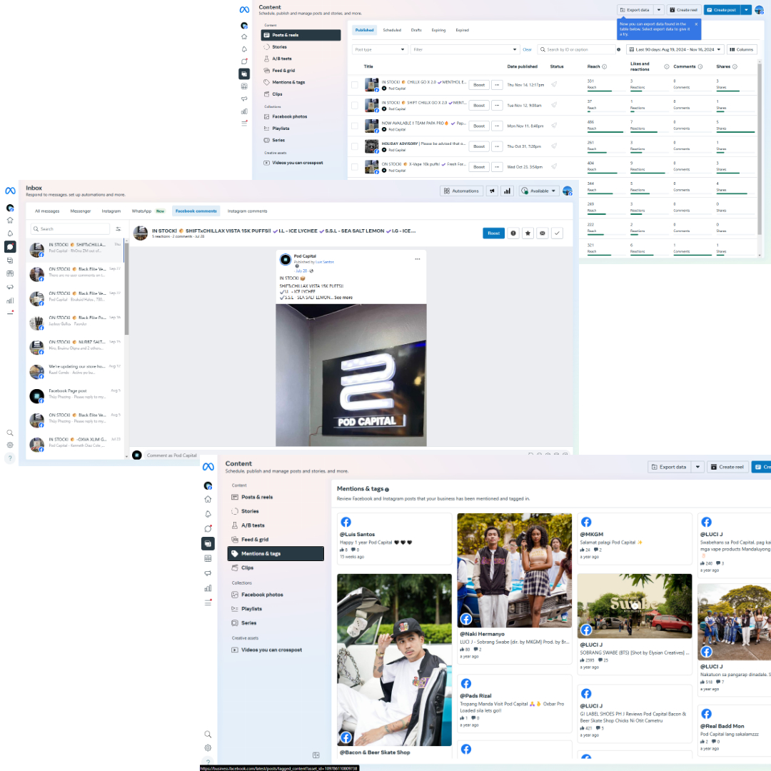This screenshot has width=771, height=771.
Task: Collapse sidebar icon in Mentions & tags window
Action: [x=316, y=755]
